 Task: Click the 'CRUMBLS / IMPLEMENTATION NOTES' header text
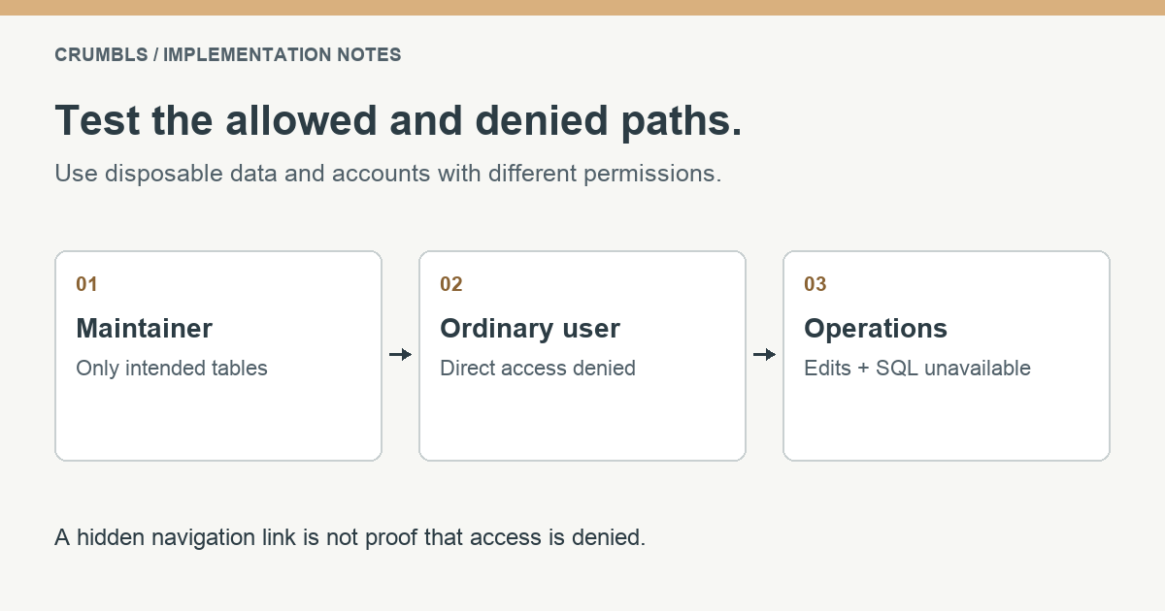click(x=228, y=55)
